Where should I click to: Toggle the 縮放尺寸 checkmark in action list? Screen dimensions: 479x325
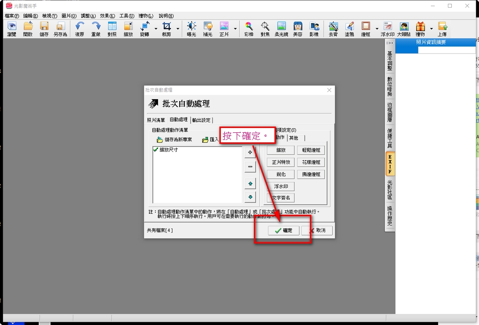click(156, 150)
